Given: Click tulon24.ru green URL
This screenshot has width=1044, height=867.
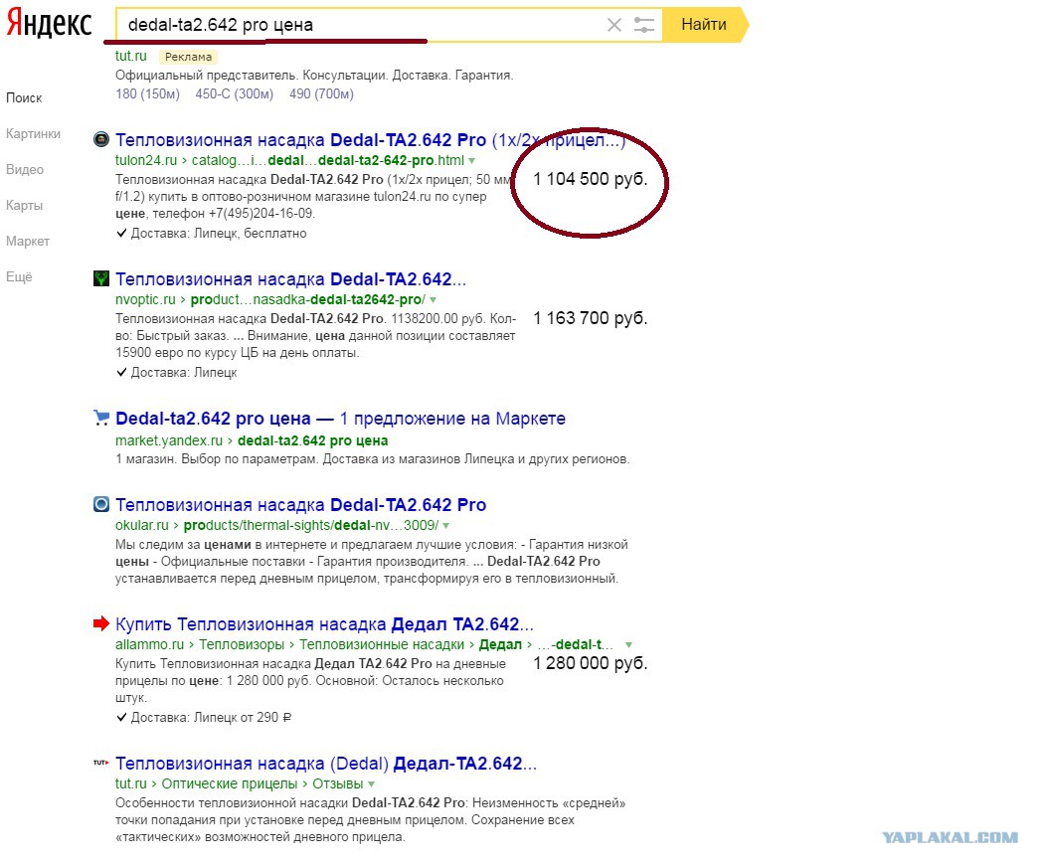Looking at the screenshot, I should tap(289, 160).
